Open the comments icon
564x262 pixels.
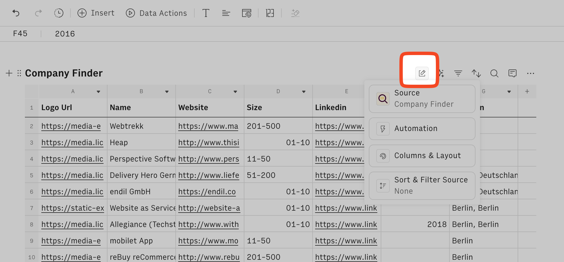point(513,73)
